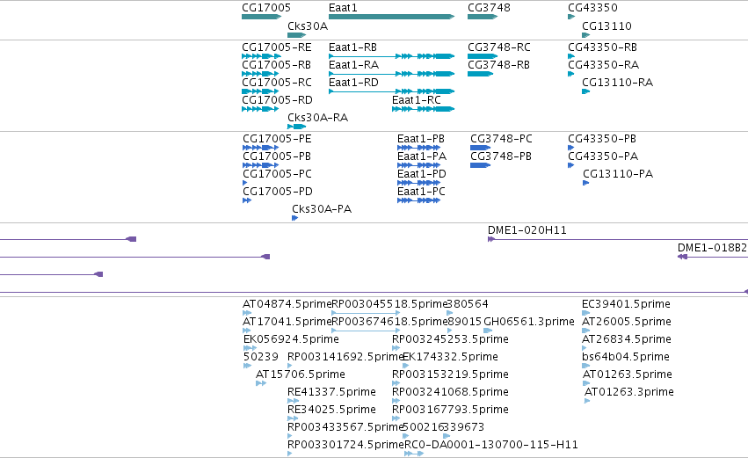Click protein Cks30A-PA
Screen dimensions: 748x458
[322, 209]
